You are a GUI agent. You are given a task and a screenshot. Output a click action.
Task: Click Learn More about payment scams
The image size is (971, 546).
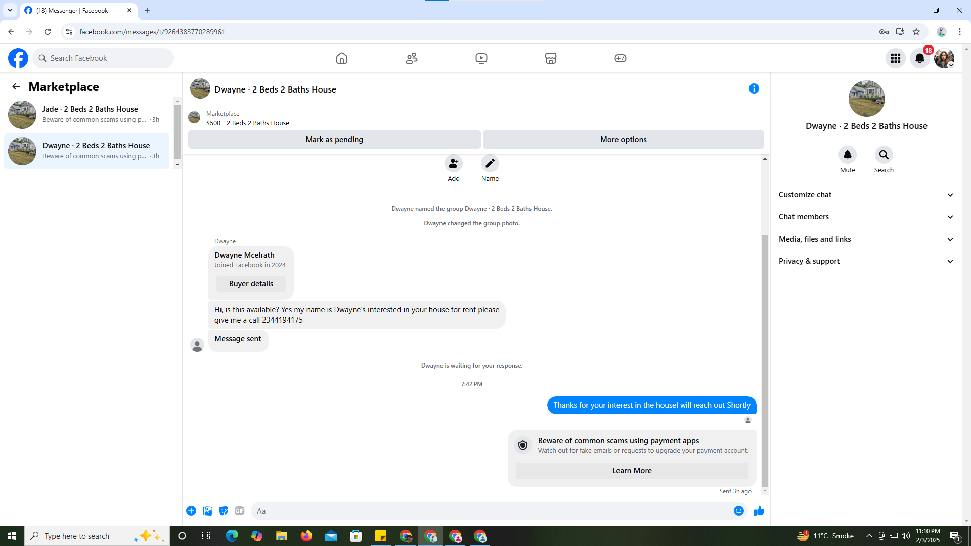coord(632,471)
